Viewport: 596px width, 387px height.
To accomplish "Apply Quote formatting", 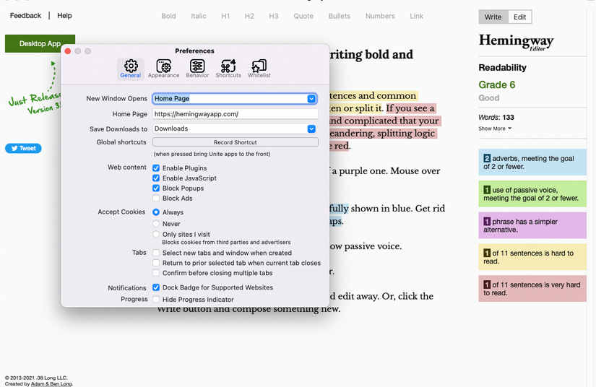I will (303, 16).
